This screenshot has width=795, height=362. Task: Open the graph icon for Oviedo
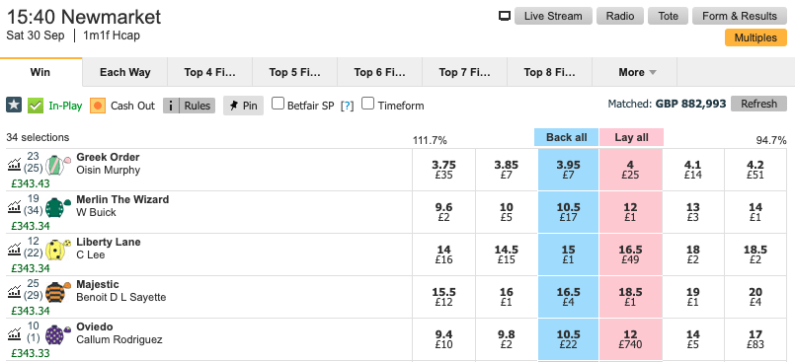click(x=14, y=333)
